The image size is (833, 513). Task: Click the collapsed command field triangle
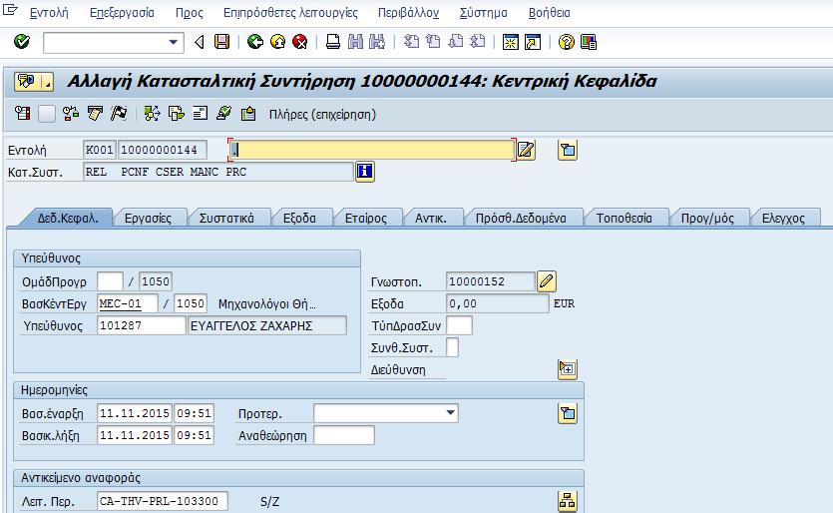(x=200, y=42)
